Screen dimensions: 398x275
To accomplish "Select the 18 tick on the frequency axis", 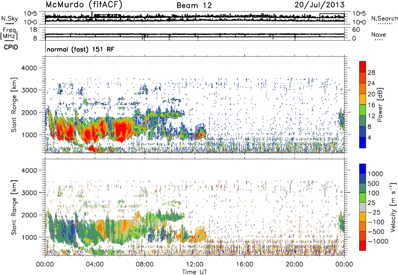I will pyautogui.click(x=33, y=30).
